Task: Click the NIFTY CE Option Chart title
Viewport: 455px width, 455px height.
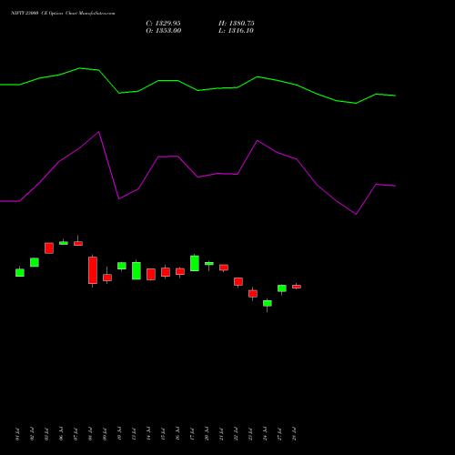Action: pos(63,14)
